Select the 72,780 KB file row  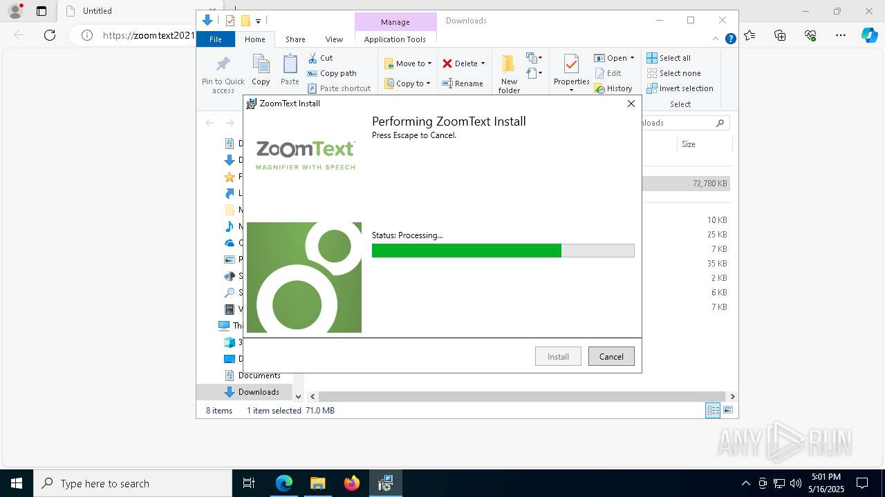point(686,184)
